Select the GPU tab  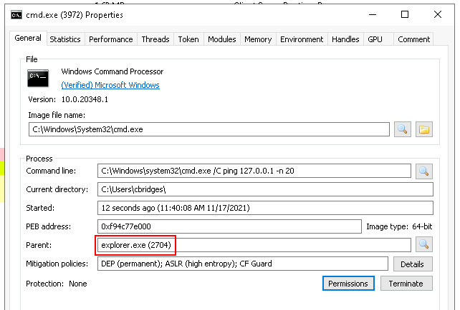[375, 40]
